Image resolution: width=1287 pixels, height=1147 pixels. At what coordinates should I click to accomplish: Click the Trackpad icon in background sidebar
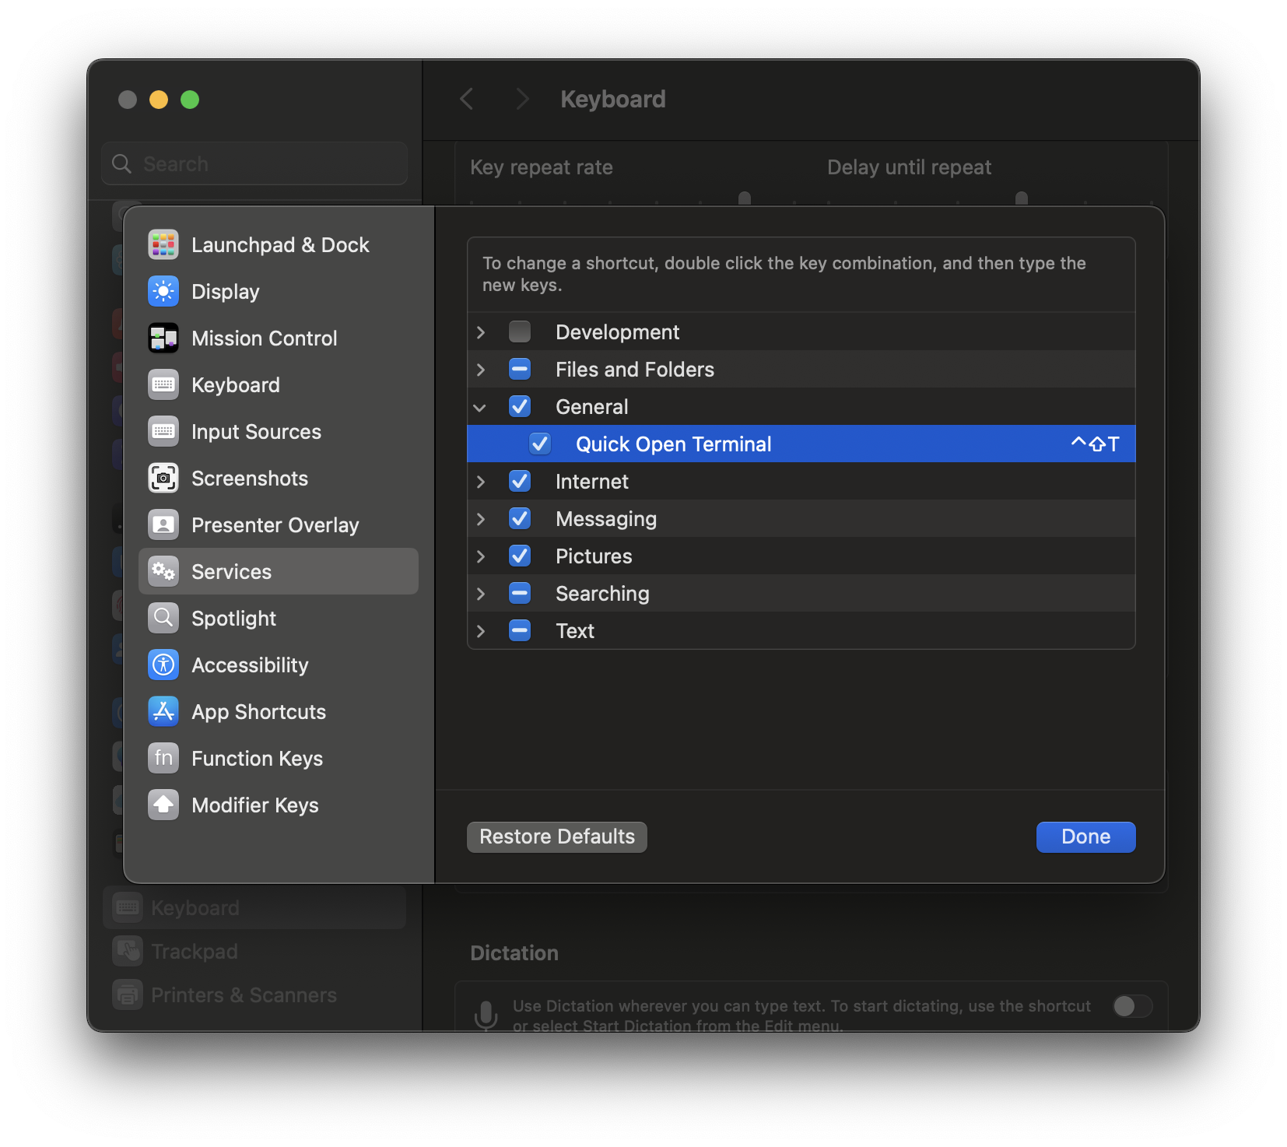[x=128, y=951]
